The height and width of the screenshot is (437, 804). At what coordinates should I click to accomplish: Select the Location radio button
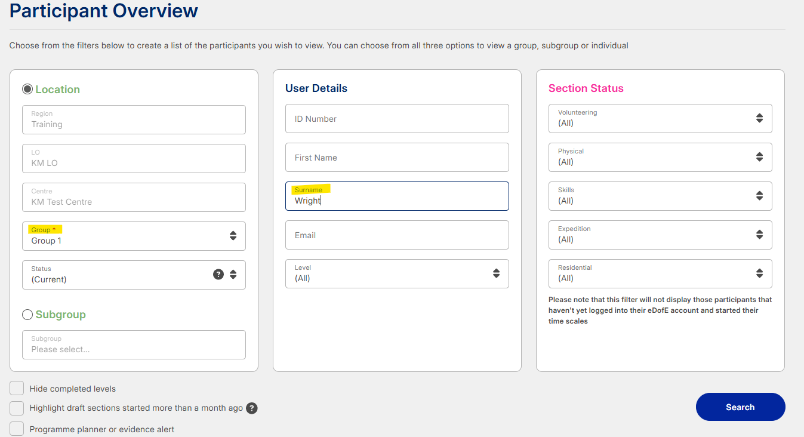pyautogui.click(x=27, y=89)
